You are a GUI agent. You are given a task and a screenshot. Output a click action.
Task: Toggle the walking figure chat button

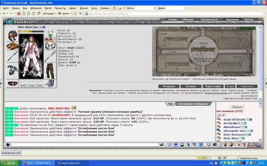pos(188,144)
